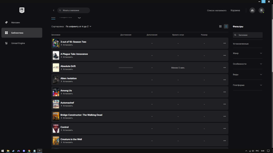
Task: Open Among Us cover image
Action: click(56, 92)
